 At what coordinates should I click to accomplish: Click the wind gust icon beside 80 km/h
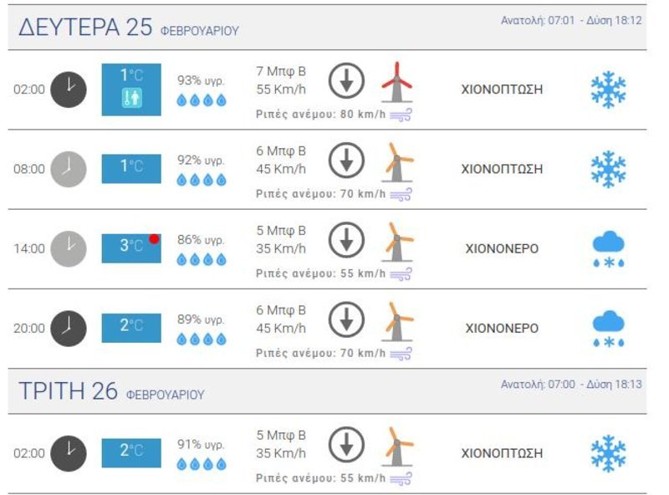401,115
